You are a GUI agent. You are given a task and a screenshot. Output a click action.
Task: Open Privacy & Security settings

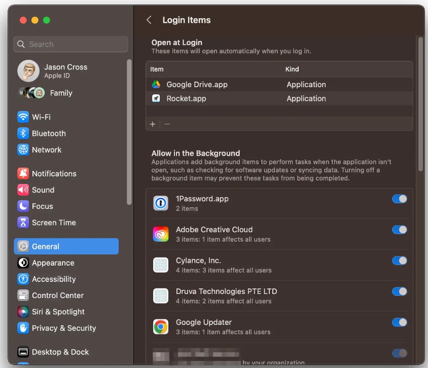[66, 328]
